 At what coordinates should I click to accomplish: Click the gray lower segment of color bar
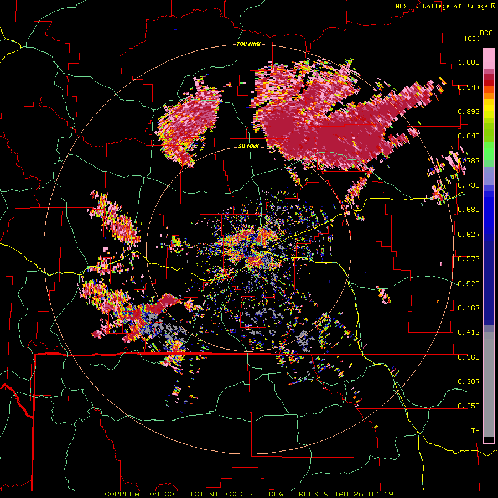point(489,385)
